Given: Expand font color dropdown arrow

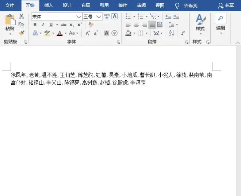Looking at the screenshot, I should 65,33.
